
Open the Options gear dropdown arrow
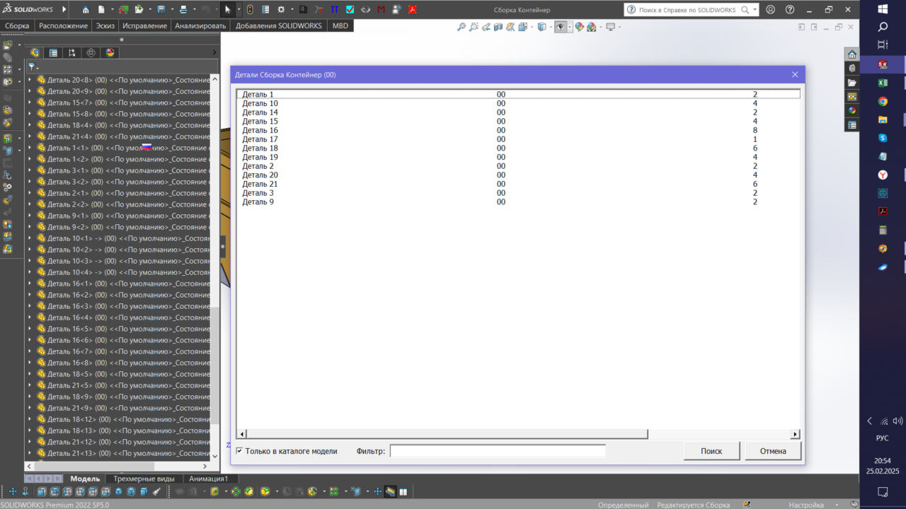point(291,10)
